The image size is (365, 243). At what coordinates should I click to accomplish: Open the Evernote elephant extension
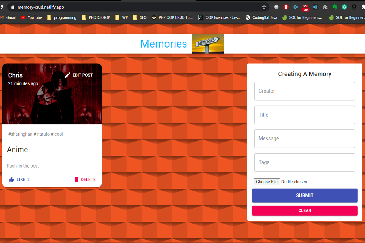335,7
